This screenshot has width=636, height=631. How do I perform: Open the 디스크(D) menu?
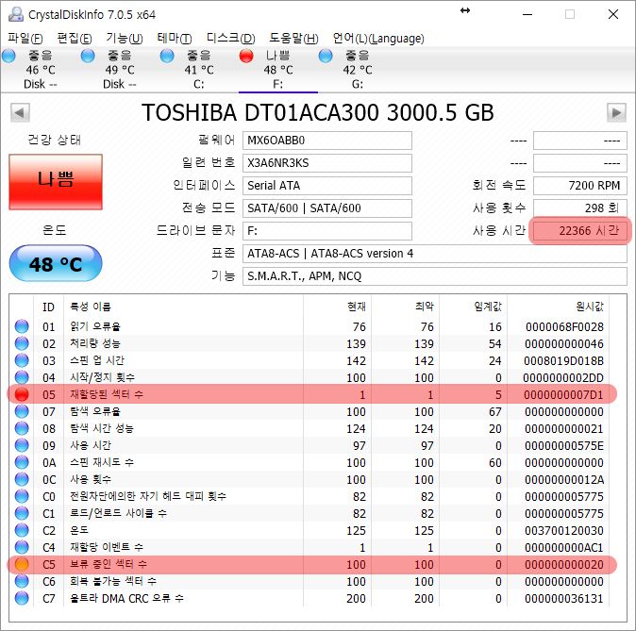[231, 38]
